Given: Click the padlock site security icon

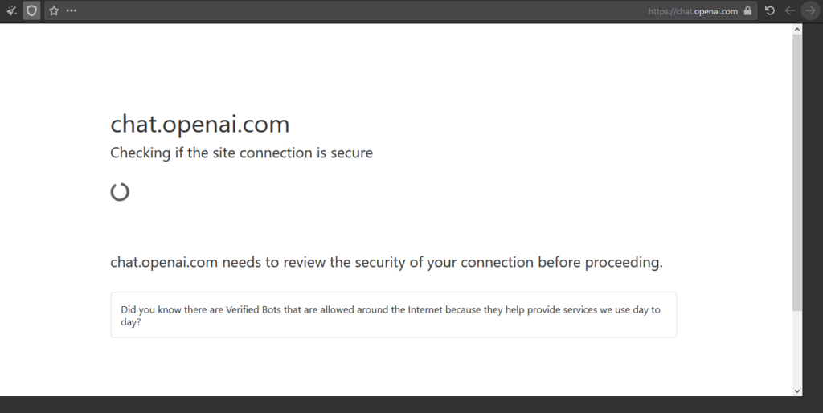Looking at the screenshot, I should coord(748,10).
